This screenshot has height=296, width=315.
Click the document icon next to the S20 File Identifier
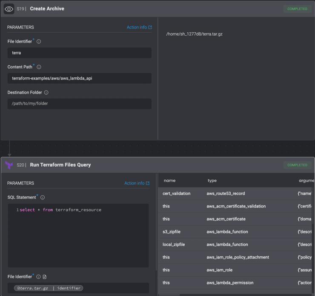(x=45, y=277)
